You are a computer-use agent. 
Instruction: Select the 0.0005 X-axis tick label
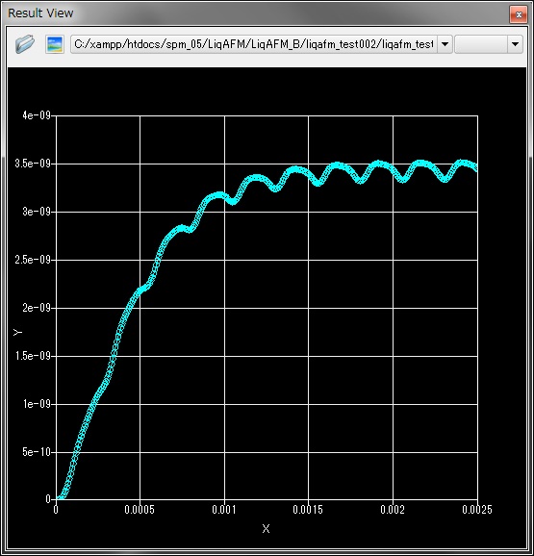pyautogui.click(x=140, y=510)
